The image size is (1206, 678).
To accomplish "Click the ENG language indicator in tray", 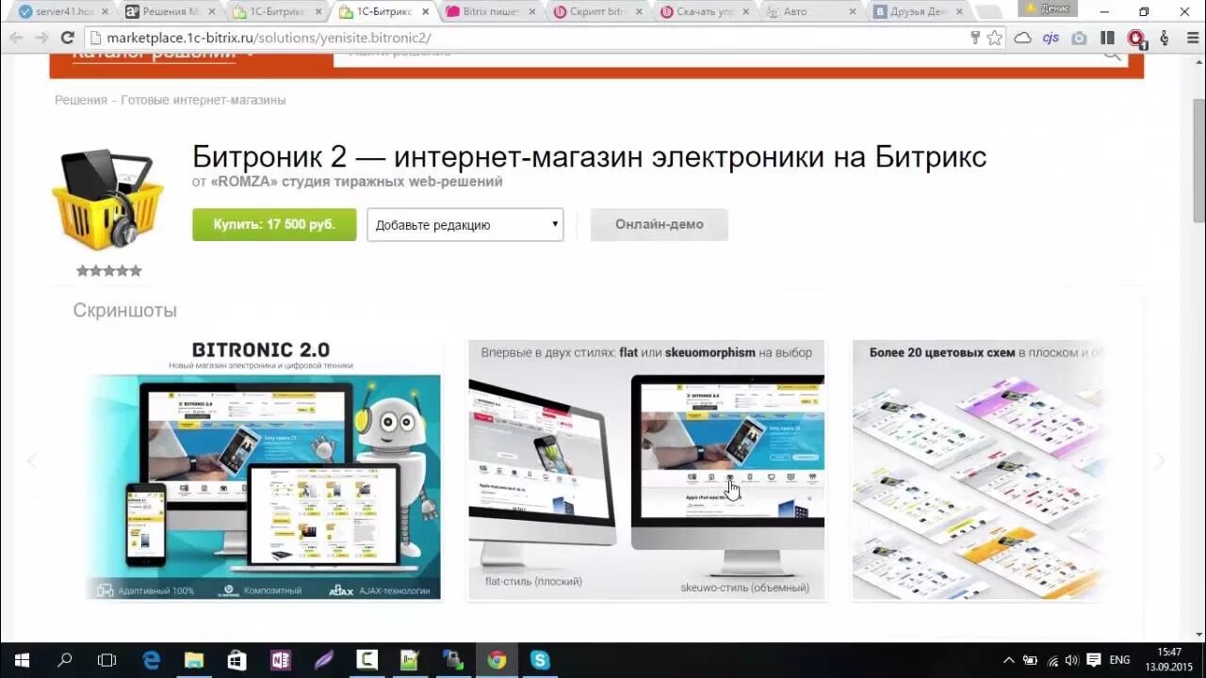I will 1119,660.
